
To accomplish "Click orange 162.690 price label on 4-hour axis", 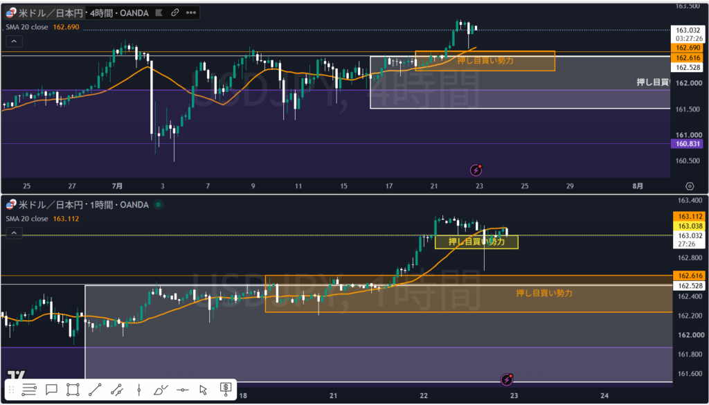I will pyautogui.click(x=688, y=48).
